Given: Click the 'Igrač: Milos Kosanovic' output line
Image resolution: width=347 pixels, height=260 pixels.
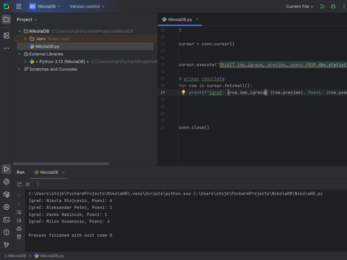Looking at the screenshot, I should click(69, 221).
